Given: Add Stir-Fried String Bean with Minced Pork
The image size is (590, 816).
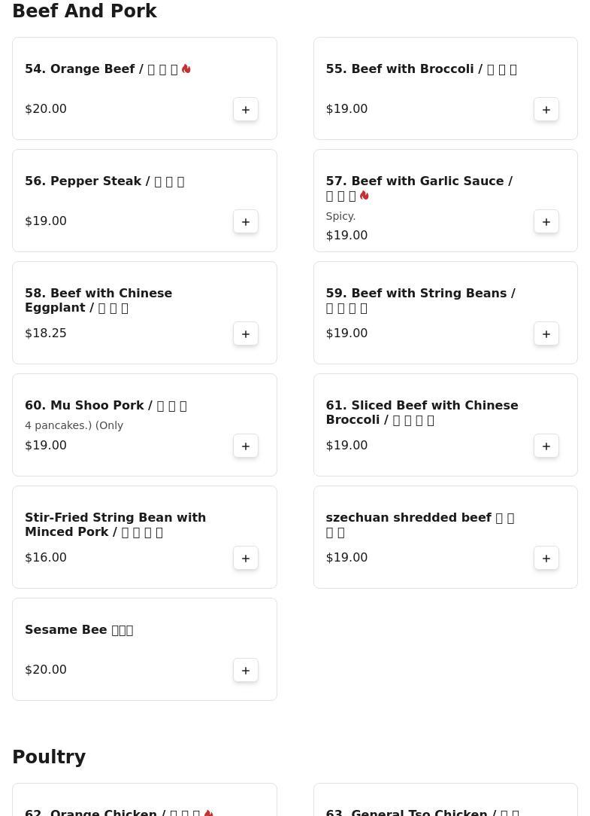Looking at the screenshot, I should click(x=246, y=558).
